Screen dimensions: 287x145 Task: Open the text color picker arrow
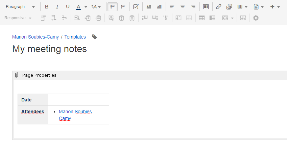tap(86, 7)
